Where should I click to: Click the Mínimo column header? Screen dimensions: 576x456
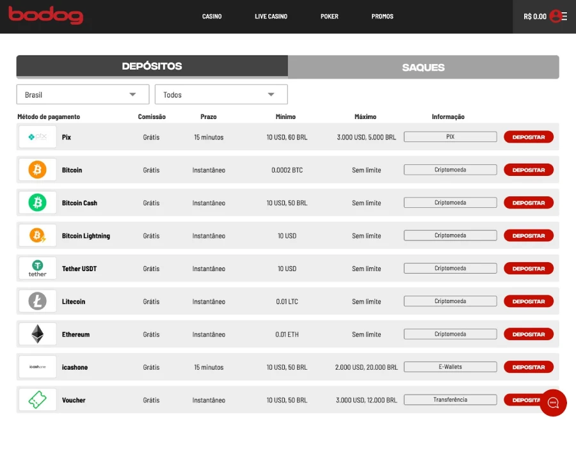coord(286,117)
